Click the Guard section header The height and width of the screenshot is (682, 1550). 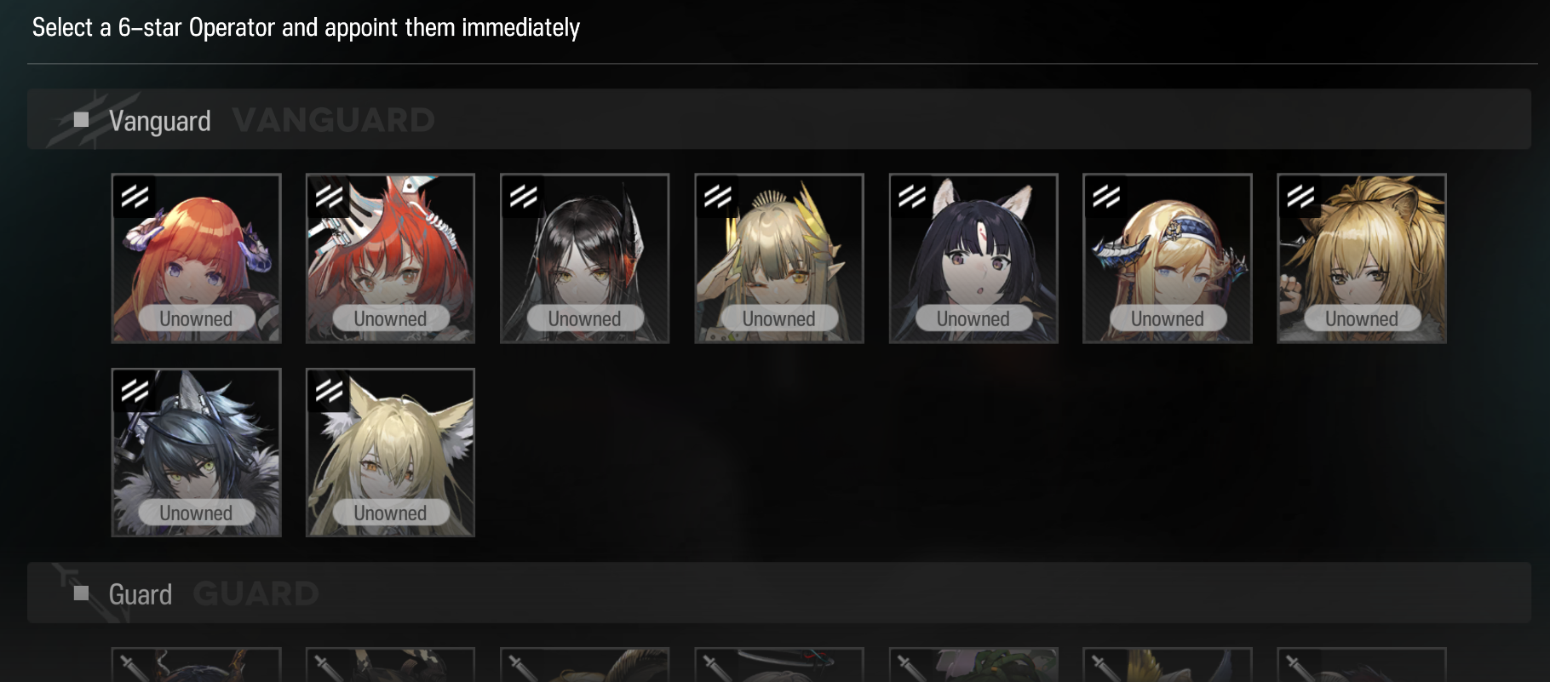coord(778,593)
